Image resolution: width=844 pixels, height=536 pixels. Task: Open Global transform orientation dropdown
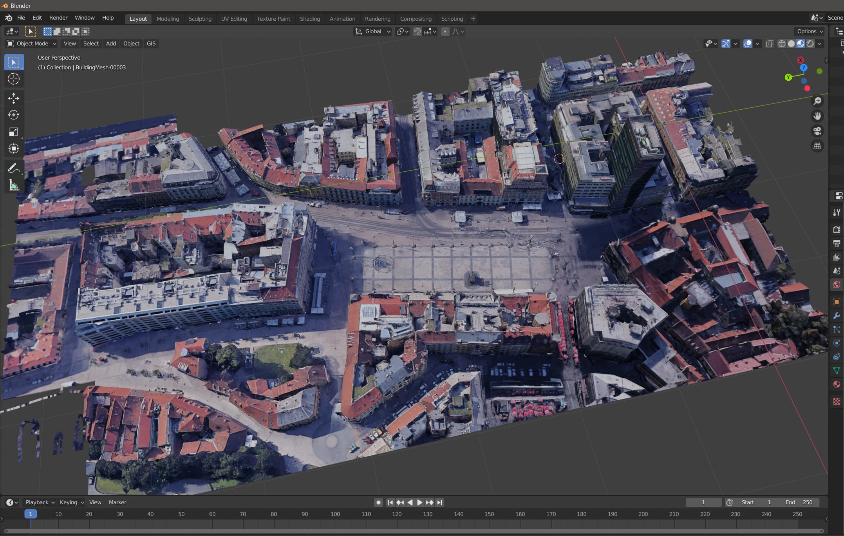373,32
